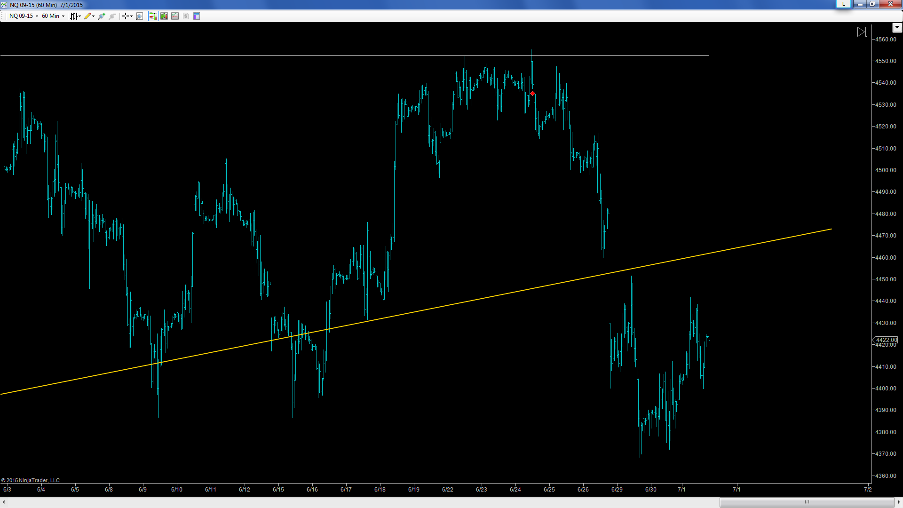Click the 6/22 date axis label

(x=448, y=490)
